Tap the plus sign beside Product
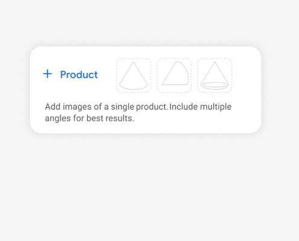This screenshot has width=299, height=241. (48, 74)
